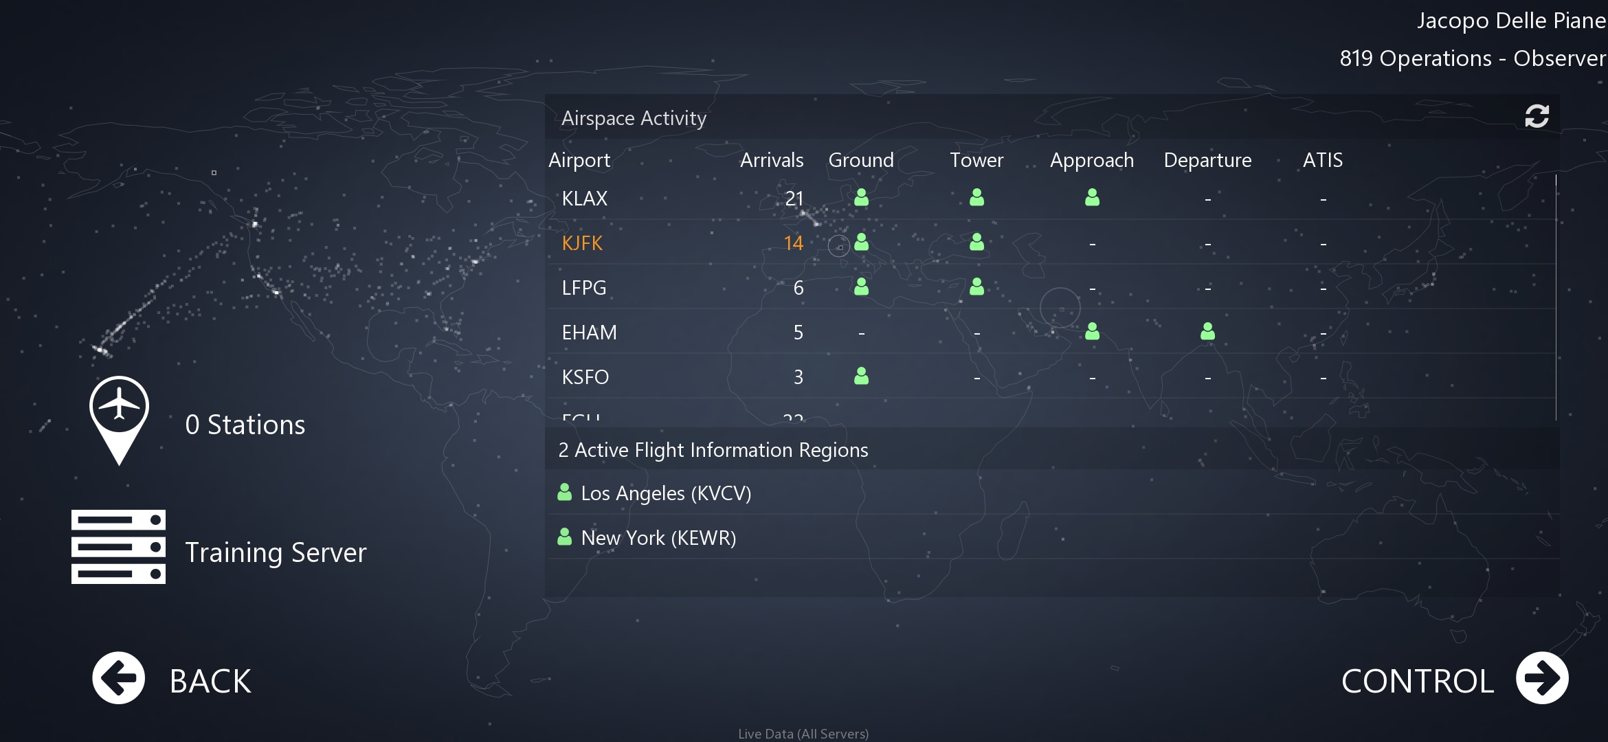This screenshot has width=1608, height=742.
Task: Open the Training Server selection icon
Action: point(118,547)
